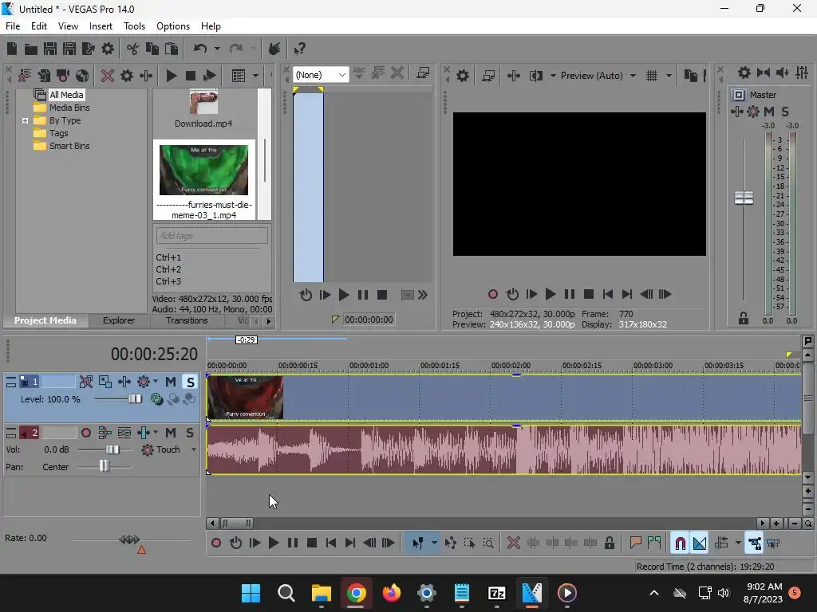This screenshot has width=817, height=612.
Task: Solo audio track 2
Action: [x=190, y=433]
